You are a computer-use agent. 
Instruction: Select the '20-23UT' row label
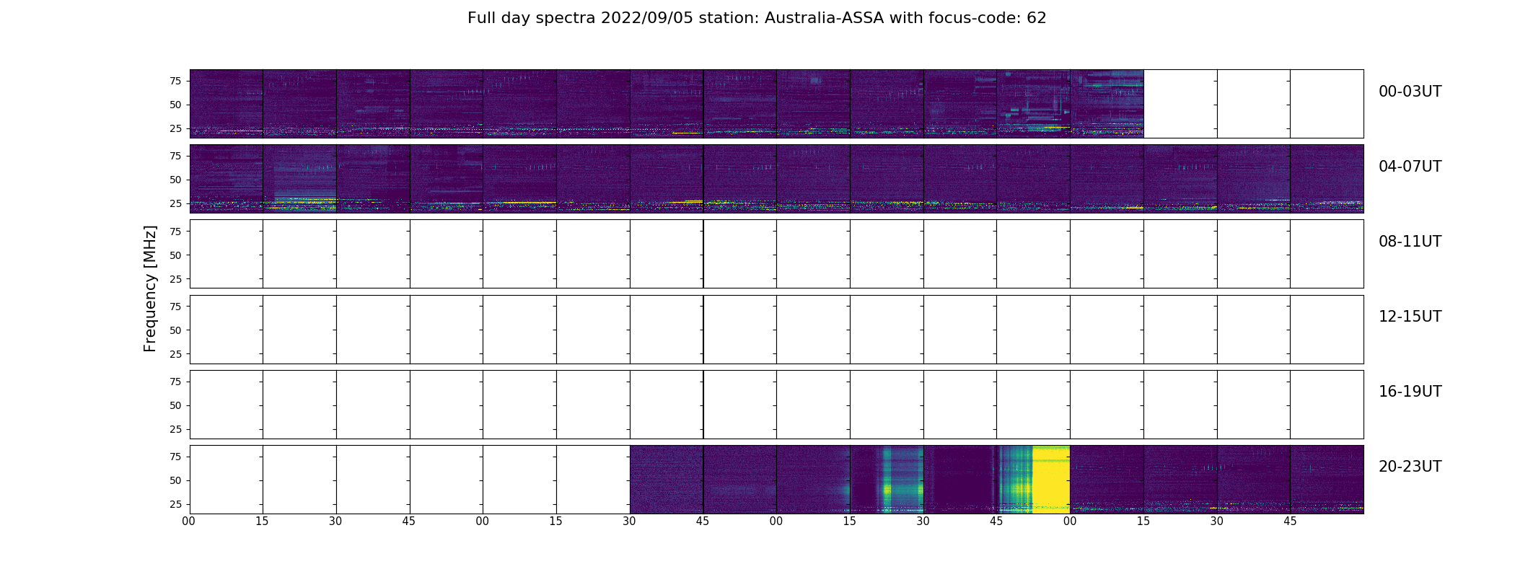click(x=1410, y=467)
